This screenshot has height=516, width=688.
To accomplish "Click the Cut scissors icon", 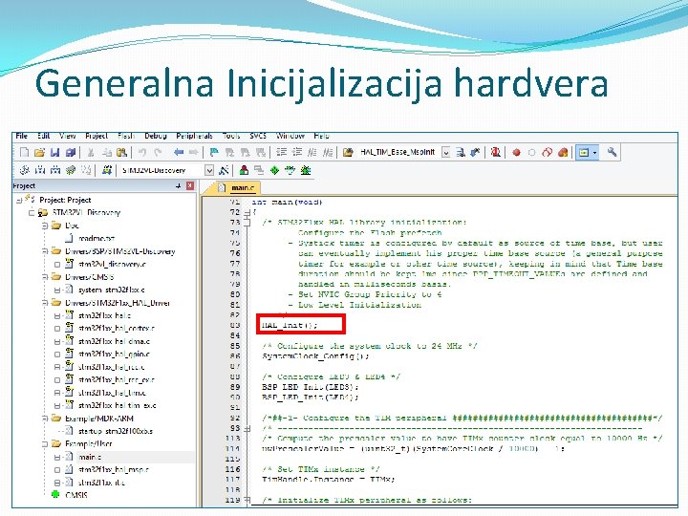I will pos(91,152).
